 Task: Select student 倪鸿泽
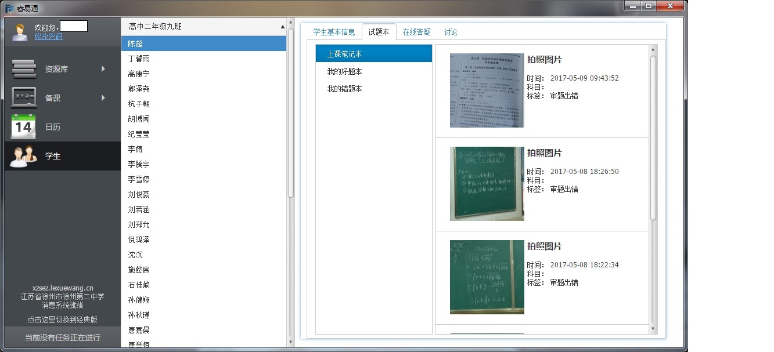point(204,239)
